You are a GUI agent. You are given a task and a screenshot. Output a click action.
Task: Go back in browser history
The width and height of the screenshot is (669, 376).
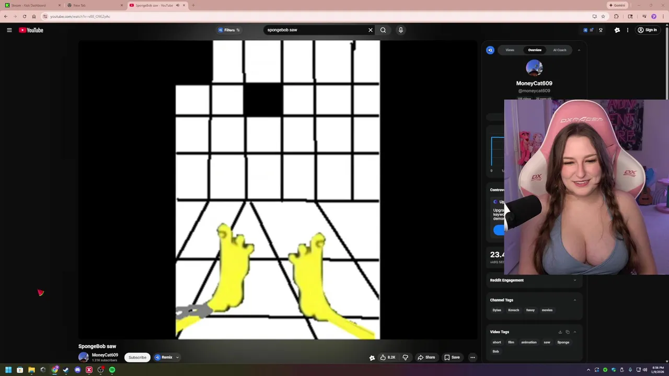(x=6, y=16)
